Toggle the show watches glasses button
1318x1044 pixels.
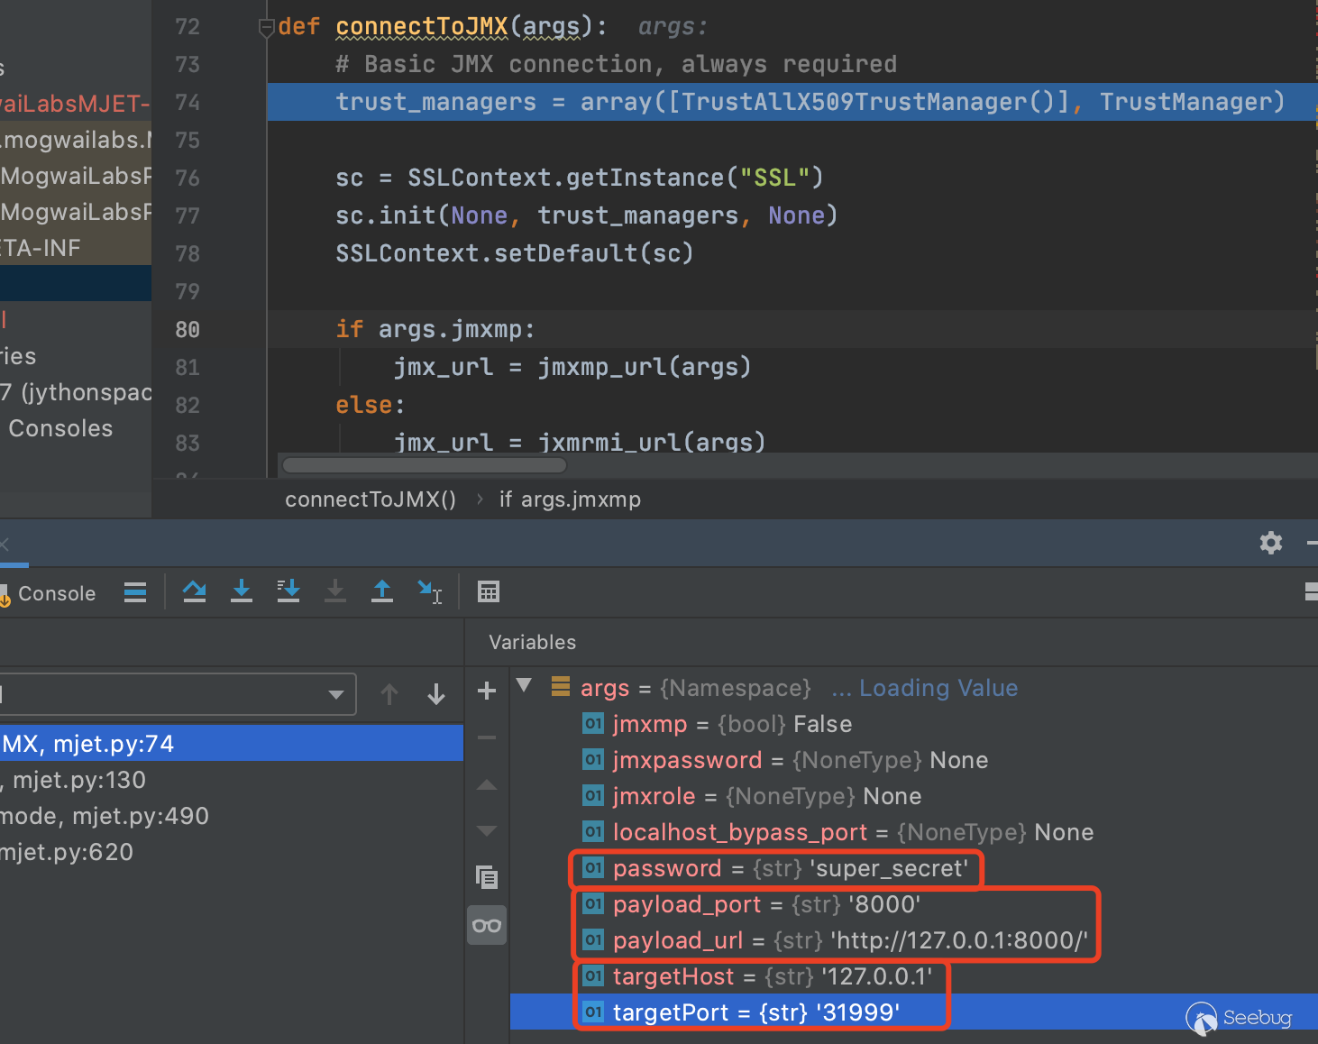[x=487, y=926]
